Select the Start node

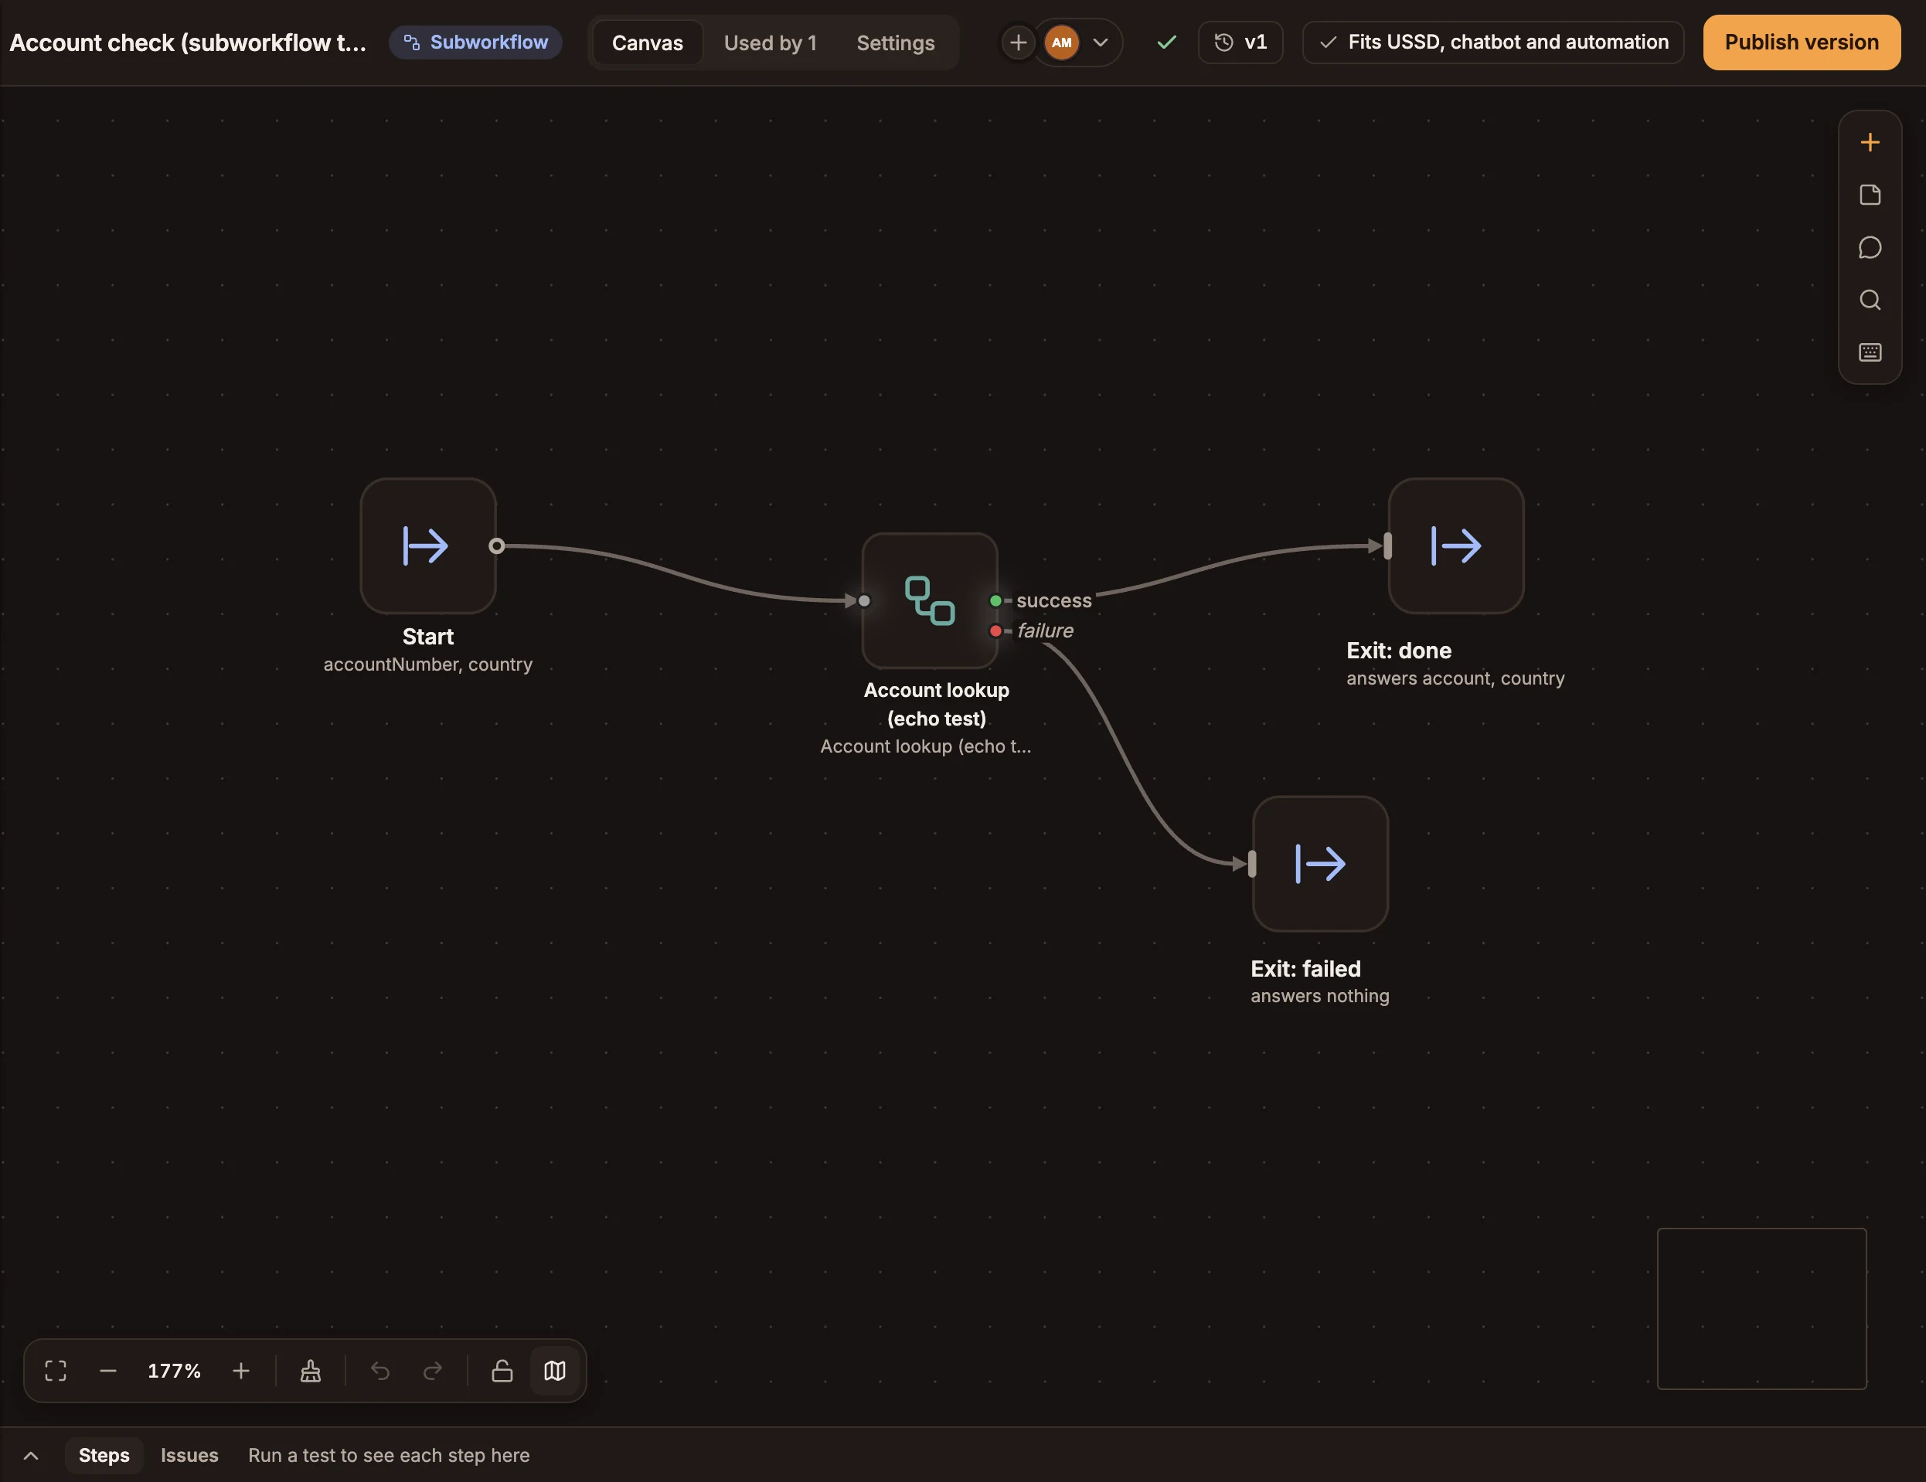[x=427, y=546]
